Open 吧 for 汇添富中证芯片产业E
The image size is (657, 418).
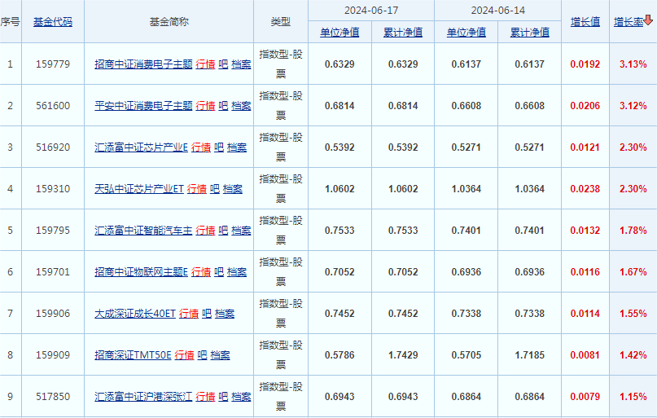[219, 147]
